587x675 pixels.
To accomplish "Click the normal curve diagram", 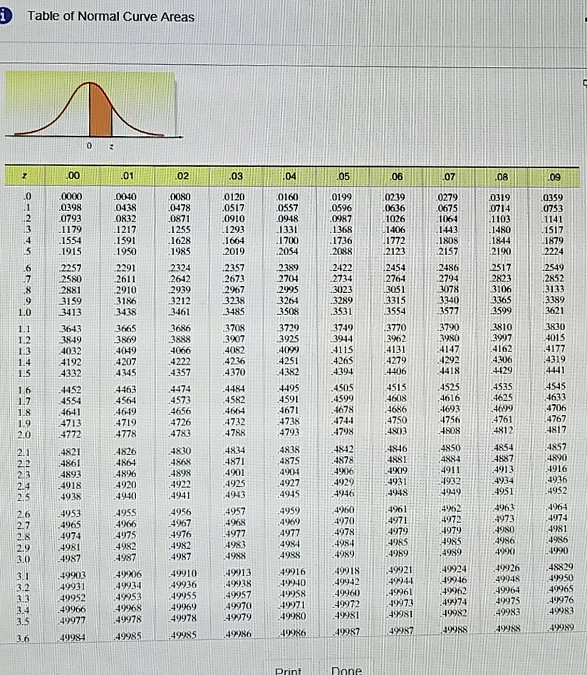I will (x=89, y=107).
